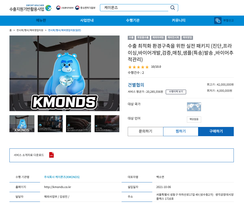The image size is (244, 210).
Task: Open the 사업안내 menu
Action: [87, 20]
